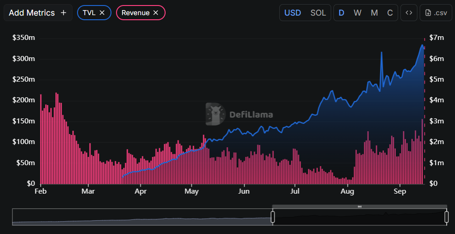This screenshot has height=234, width=455.
Task: Remove the Revenue metric with its X
Action: pyautogui.click(x=156, y=13)
